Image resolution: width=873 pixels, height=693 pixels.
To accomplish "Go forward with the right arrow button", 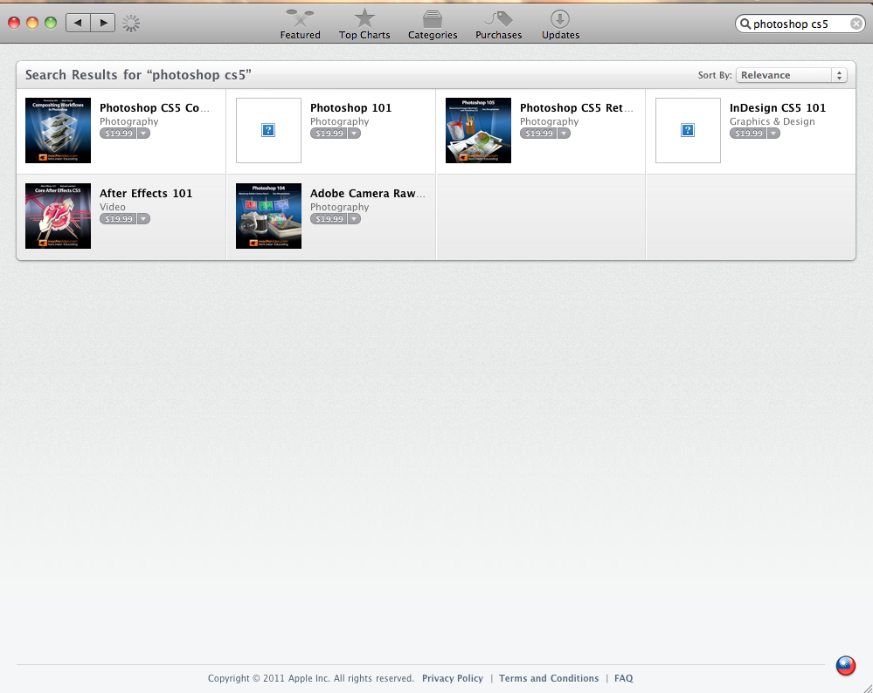I will click(103, 23).
